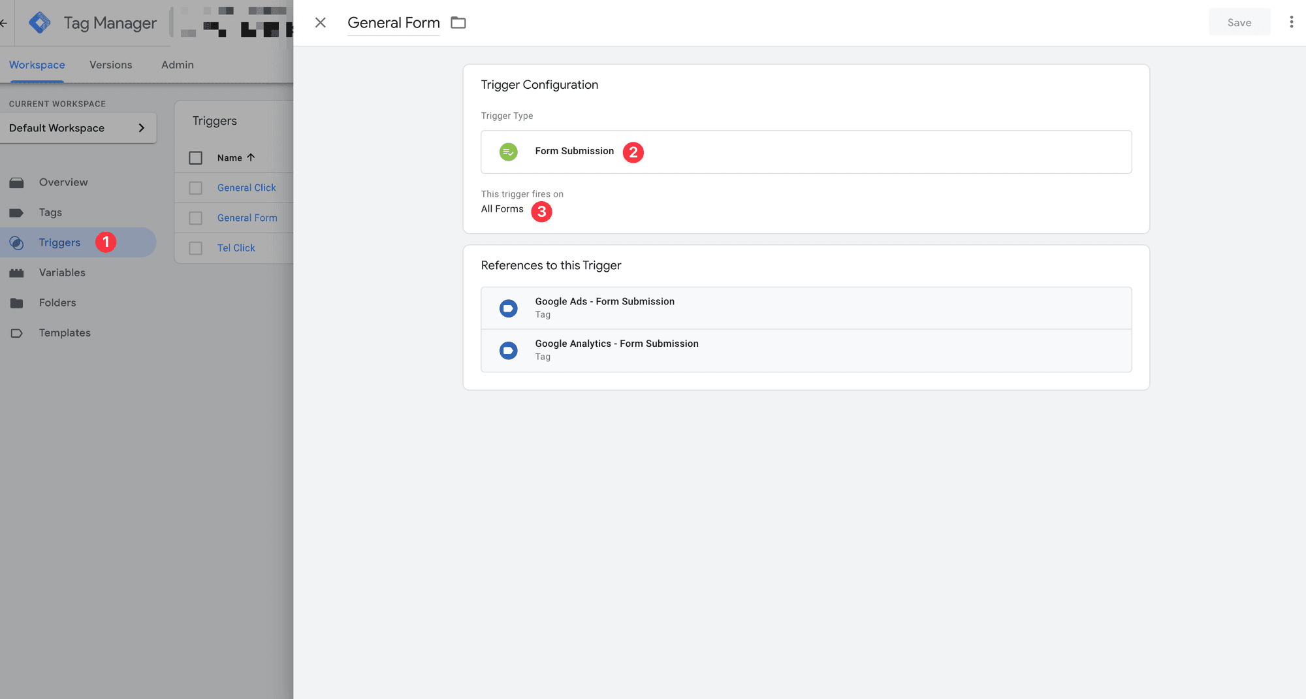Sort triggers using the Name arrow icon
Screen dimensions: 1306x699
pos(251,157)
